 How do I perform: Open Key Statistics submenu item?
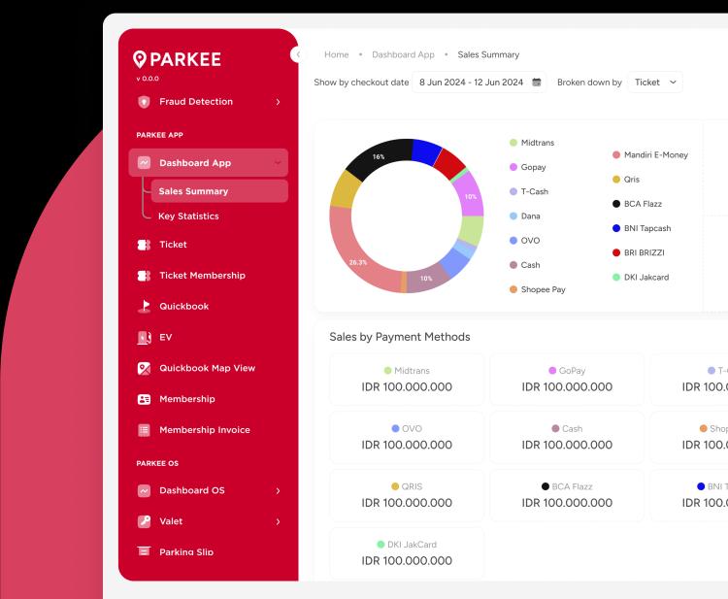[188, 216]
